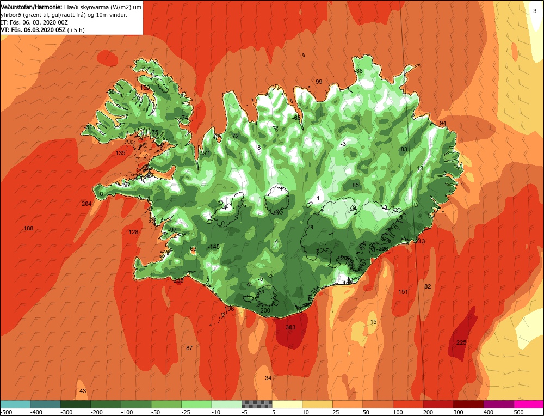Click the map value 135 in the northwest bay
The height and width of the screenshot is (416, 544).
[120, 153]
